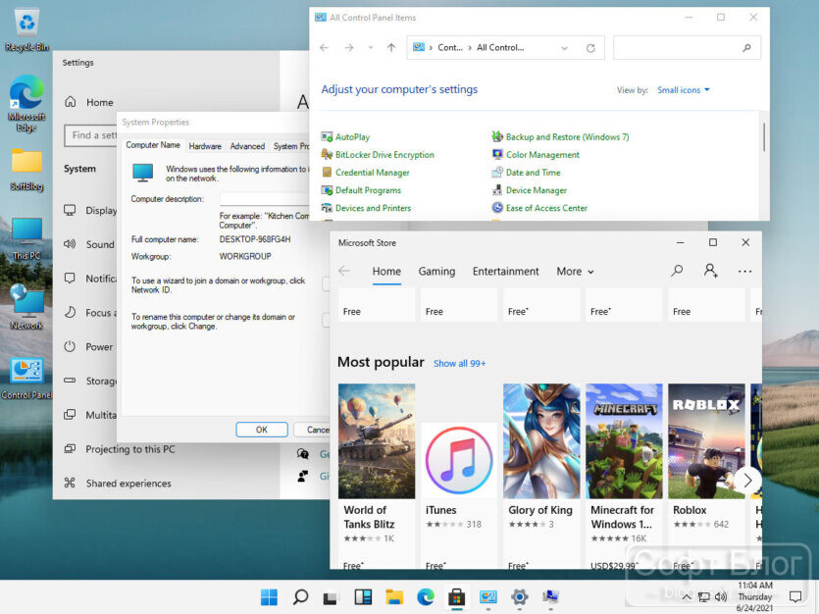This screenshot has height=614, width=819.
Task: Launch Edge browser from taskbar
Action: [x=426, y=596]
